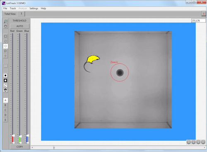Click the COPY button

19,147
